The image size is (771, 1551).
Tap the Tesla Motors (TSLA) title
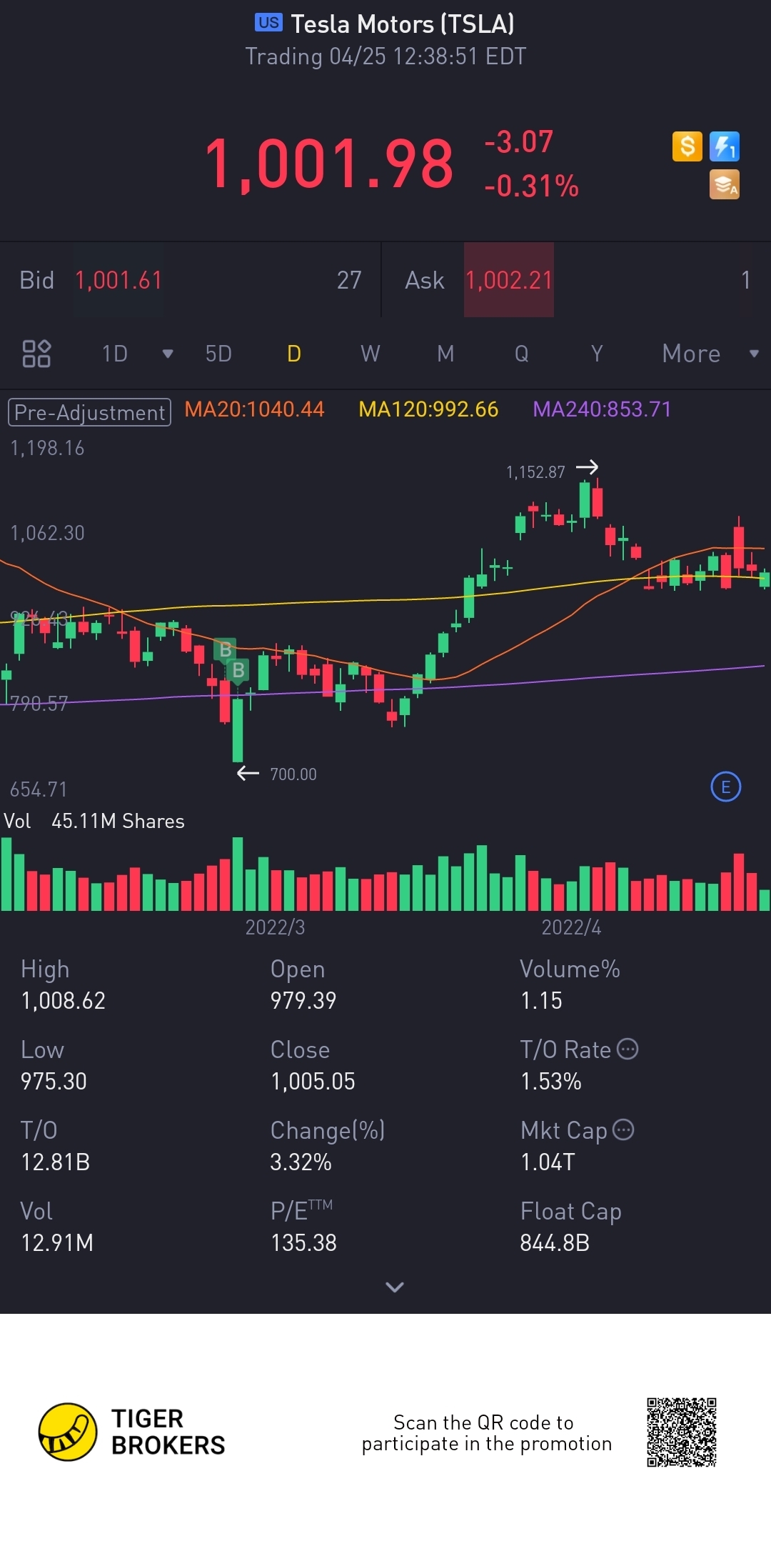(x=403, y=24)
